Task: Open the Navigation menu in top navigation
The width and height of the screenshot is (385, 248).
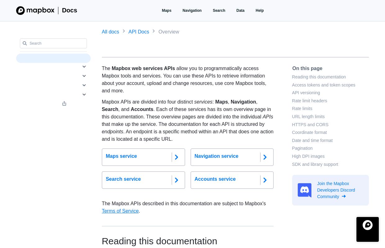Action: [x=192, y=11]
